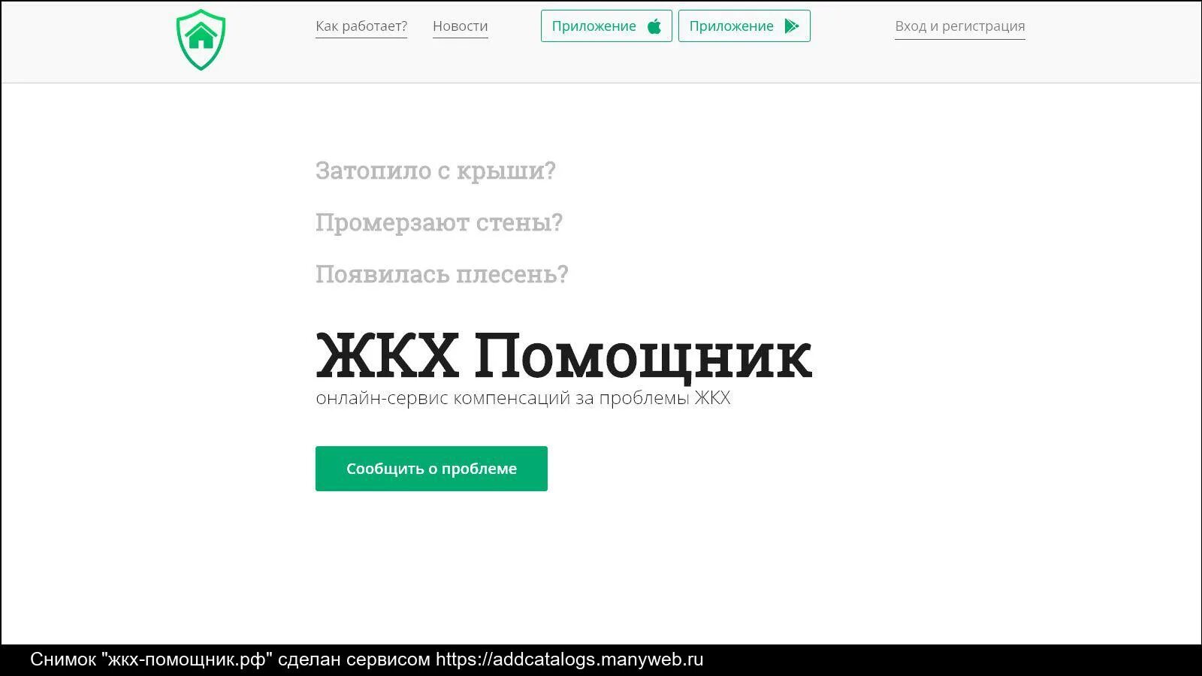This screenshot has width=1202, height=676.
Task: Click the green shield house logo
Action: 201,40
